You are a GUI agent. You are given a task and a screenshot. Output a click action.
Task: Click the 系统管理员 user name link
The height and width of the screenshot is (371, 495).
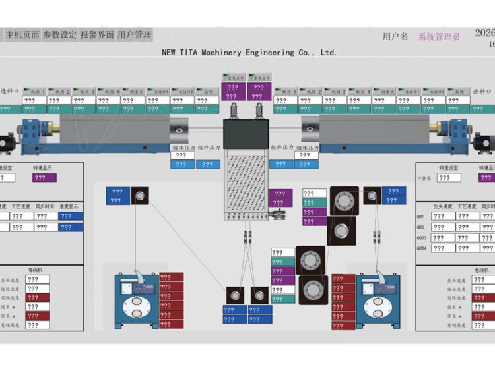[x=439, y=37]
